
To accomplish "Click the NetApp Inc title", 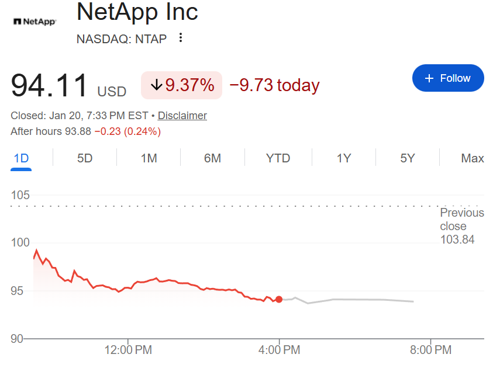I will coord(137,13).
